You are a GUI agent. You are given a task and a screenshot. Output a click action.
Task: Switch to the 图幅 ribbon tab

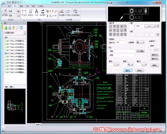pyautogui.click(x=21, y=6)
